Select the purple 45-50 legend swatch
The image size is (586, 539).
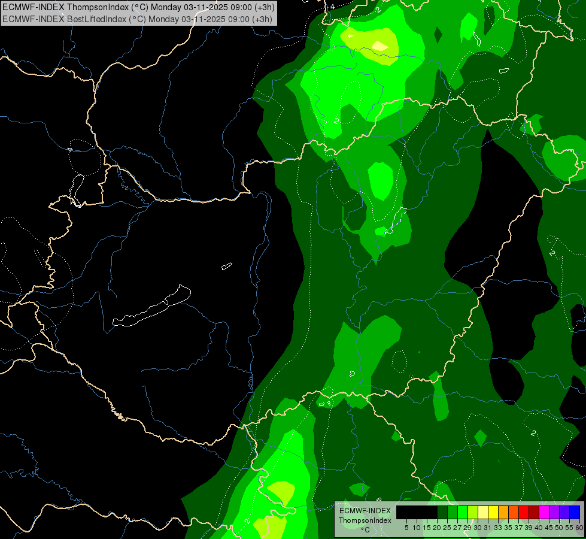(x=554, y=513)
